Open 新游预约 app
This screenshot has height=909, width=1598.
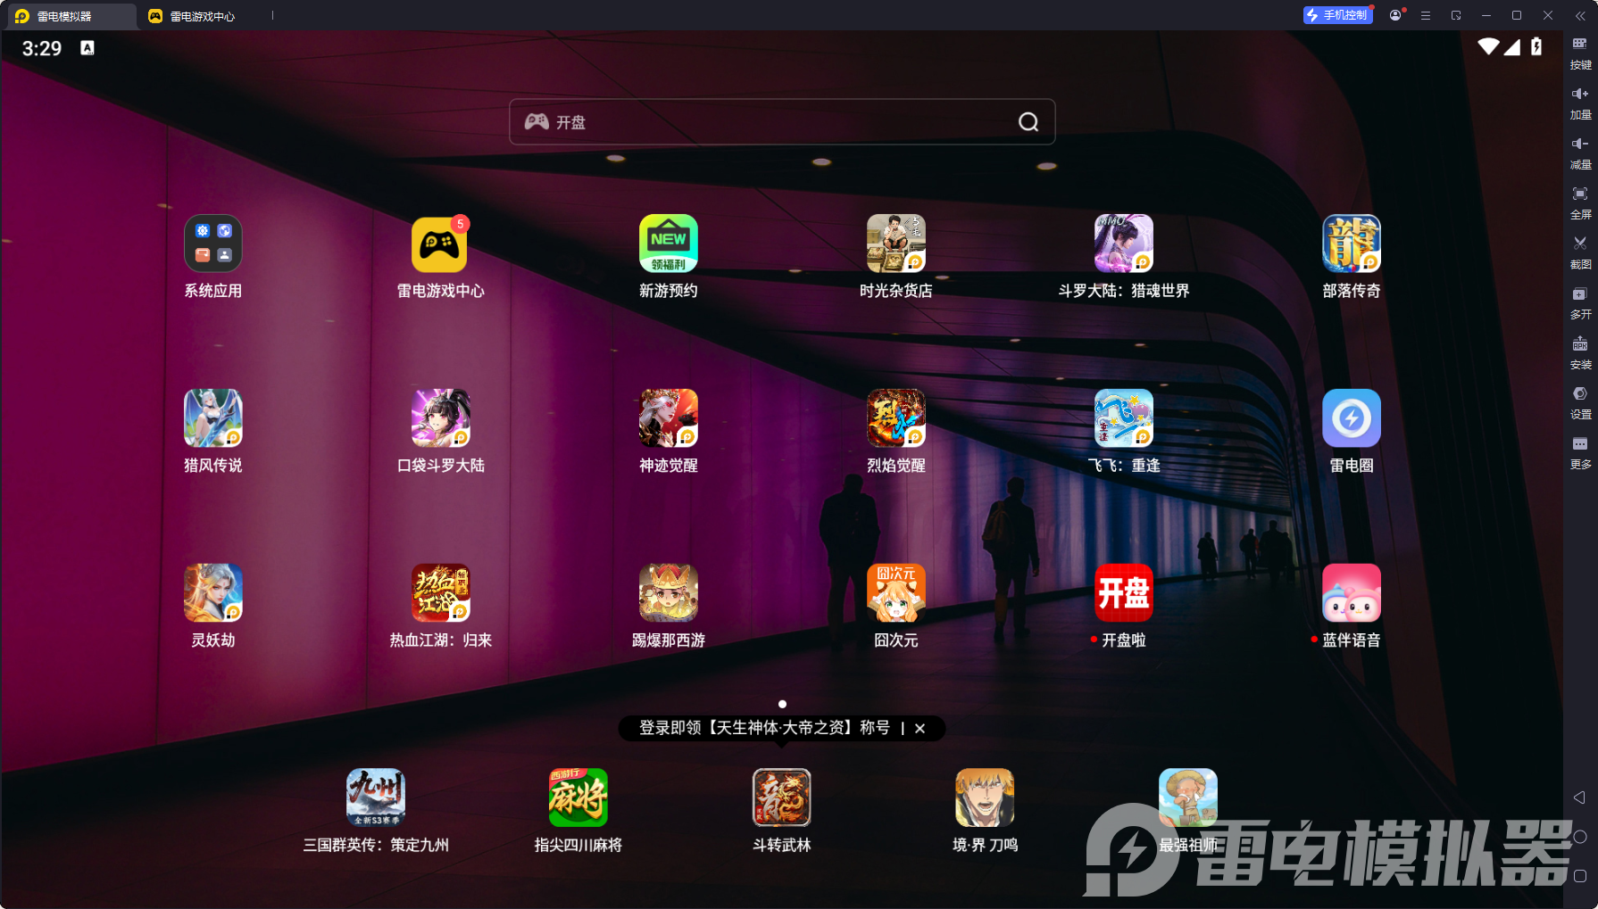pos(668,244)
